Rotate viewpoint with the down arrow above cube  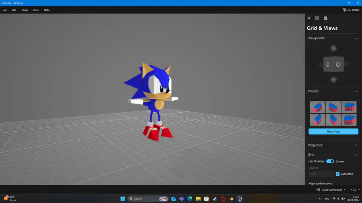pos(333,48)
